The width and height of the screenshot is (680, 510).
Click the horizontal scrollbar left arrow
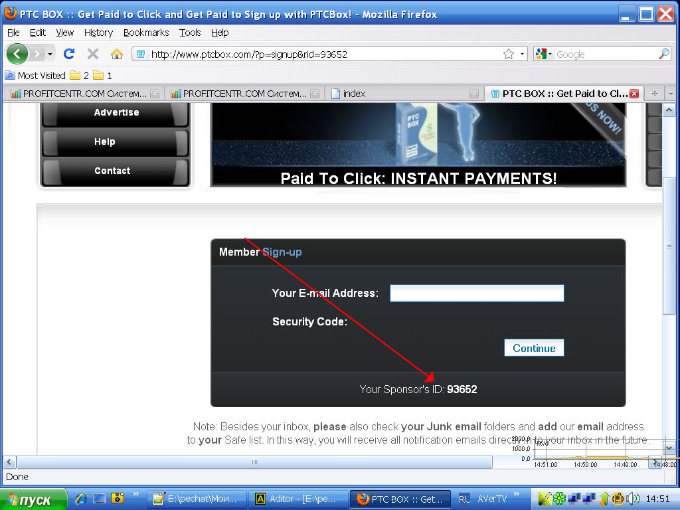tap(9, 462)
